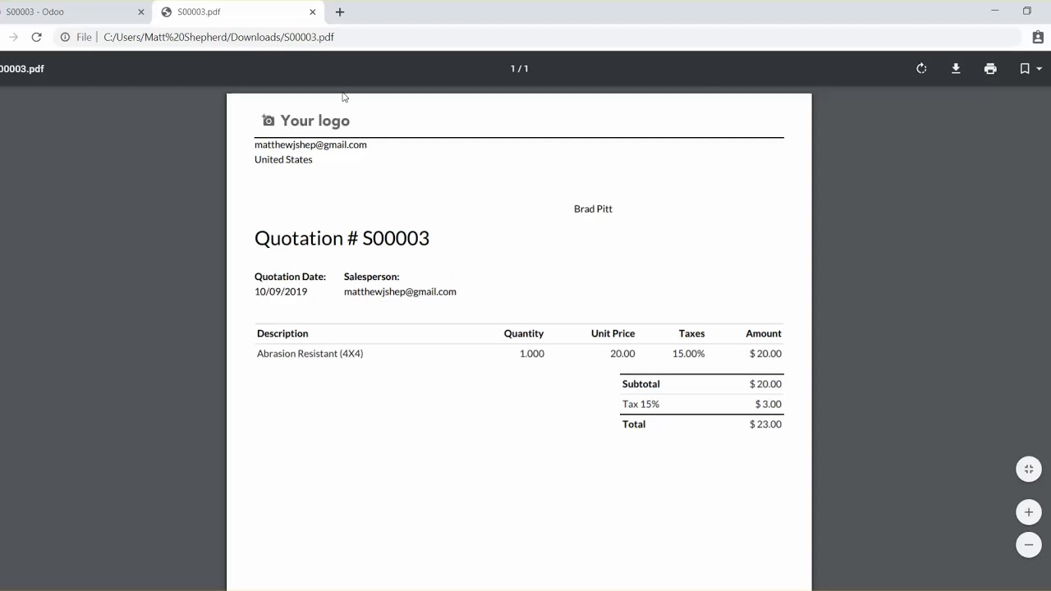1051x591 pixels.
Task: Click the United States address line
Action: (283, 159)
